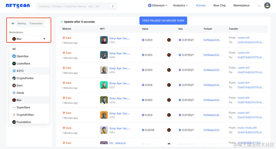Viewport: 276px width, 149px height.
Task: Open ozark.eth sender link in row 7055
Action: pos(244,38)
